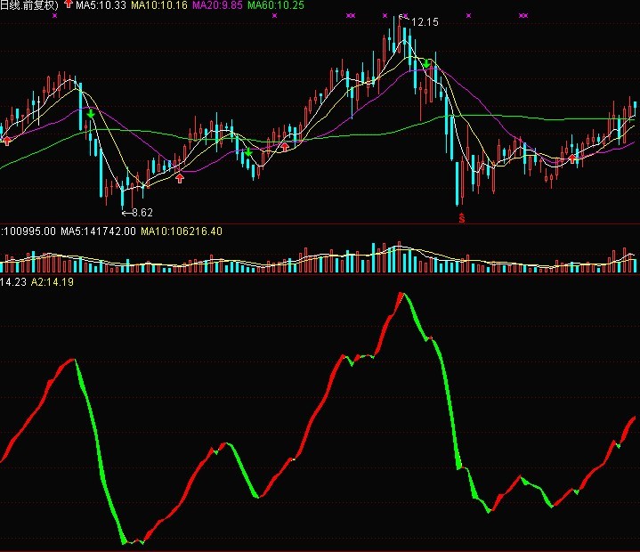Viewport: 640px width, 552px height.
Task: Click the red up arrow in right-side recovery
Action: [x=573, y=158]
